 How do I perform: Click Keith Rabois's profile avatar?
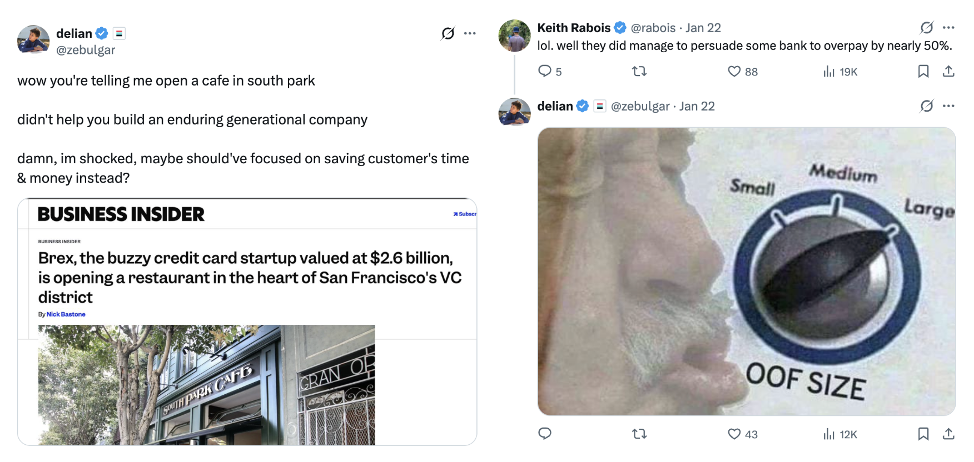(514, 36)
